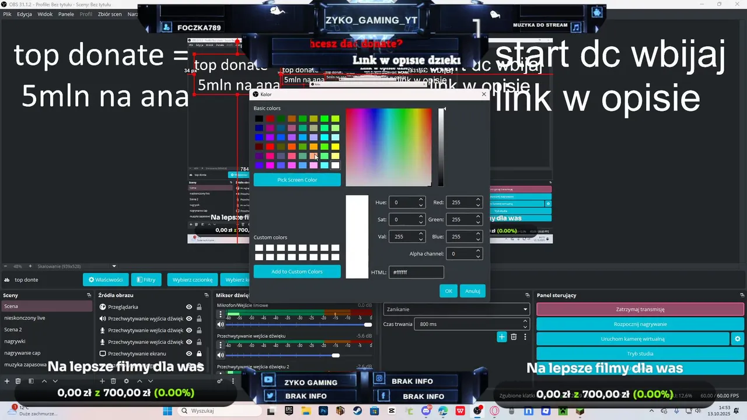Open the Profil menu

click(x=86, y=14)
